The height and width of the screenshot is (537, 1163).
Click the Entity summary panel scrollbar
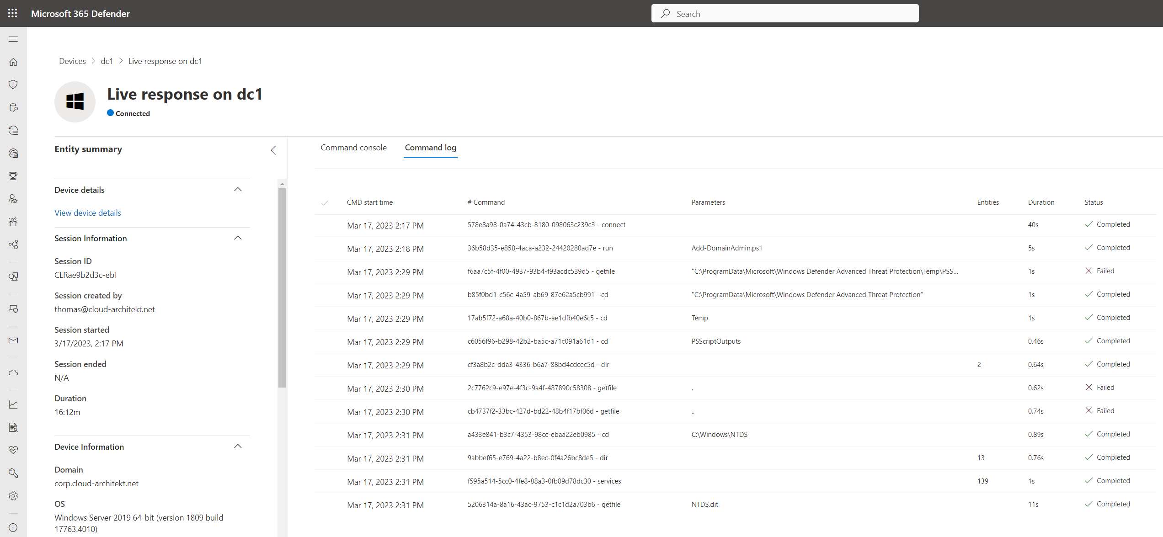(x=282, y=288)
